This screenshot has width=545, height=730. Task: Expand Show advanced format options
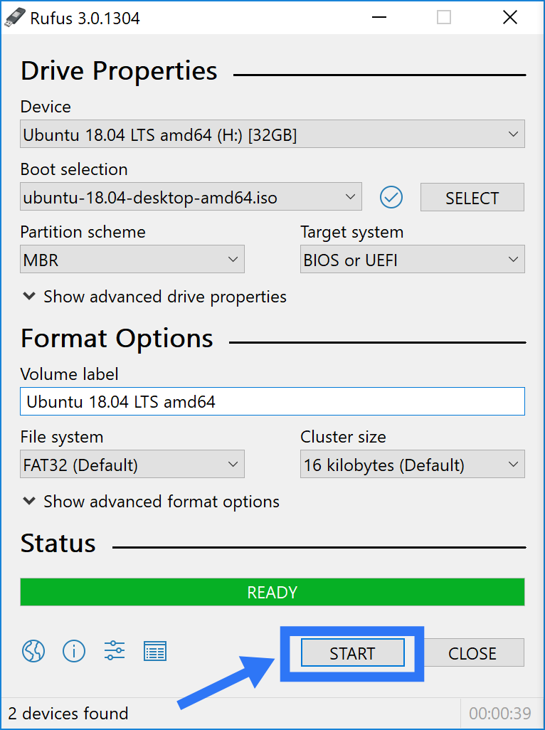click(152, 502)
